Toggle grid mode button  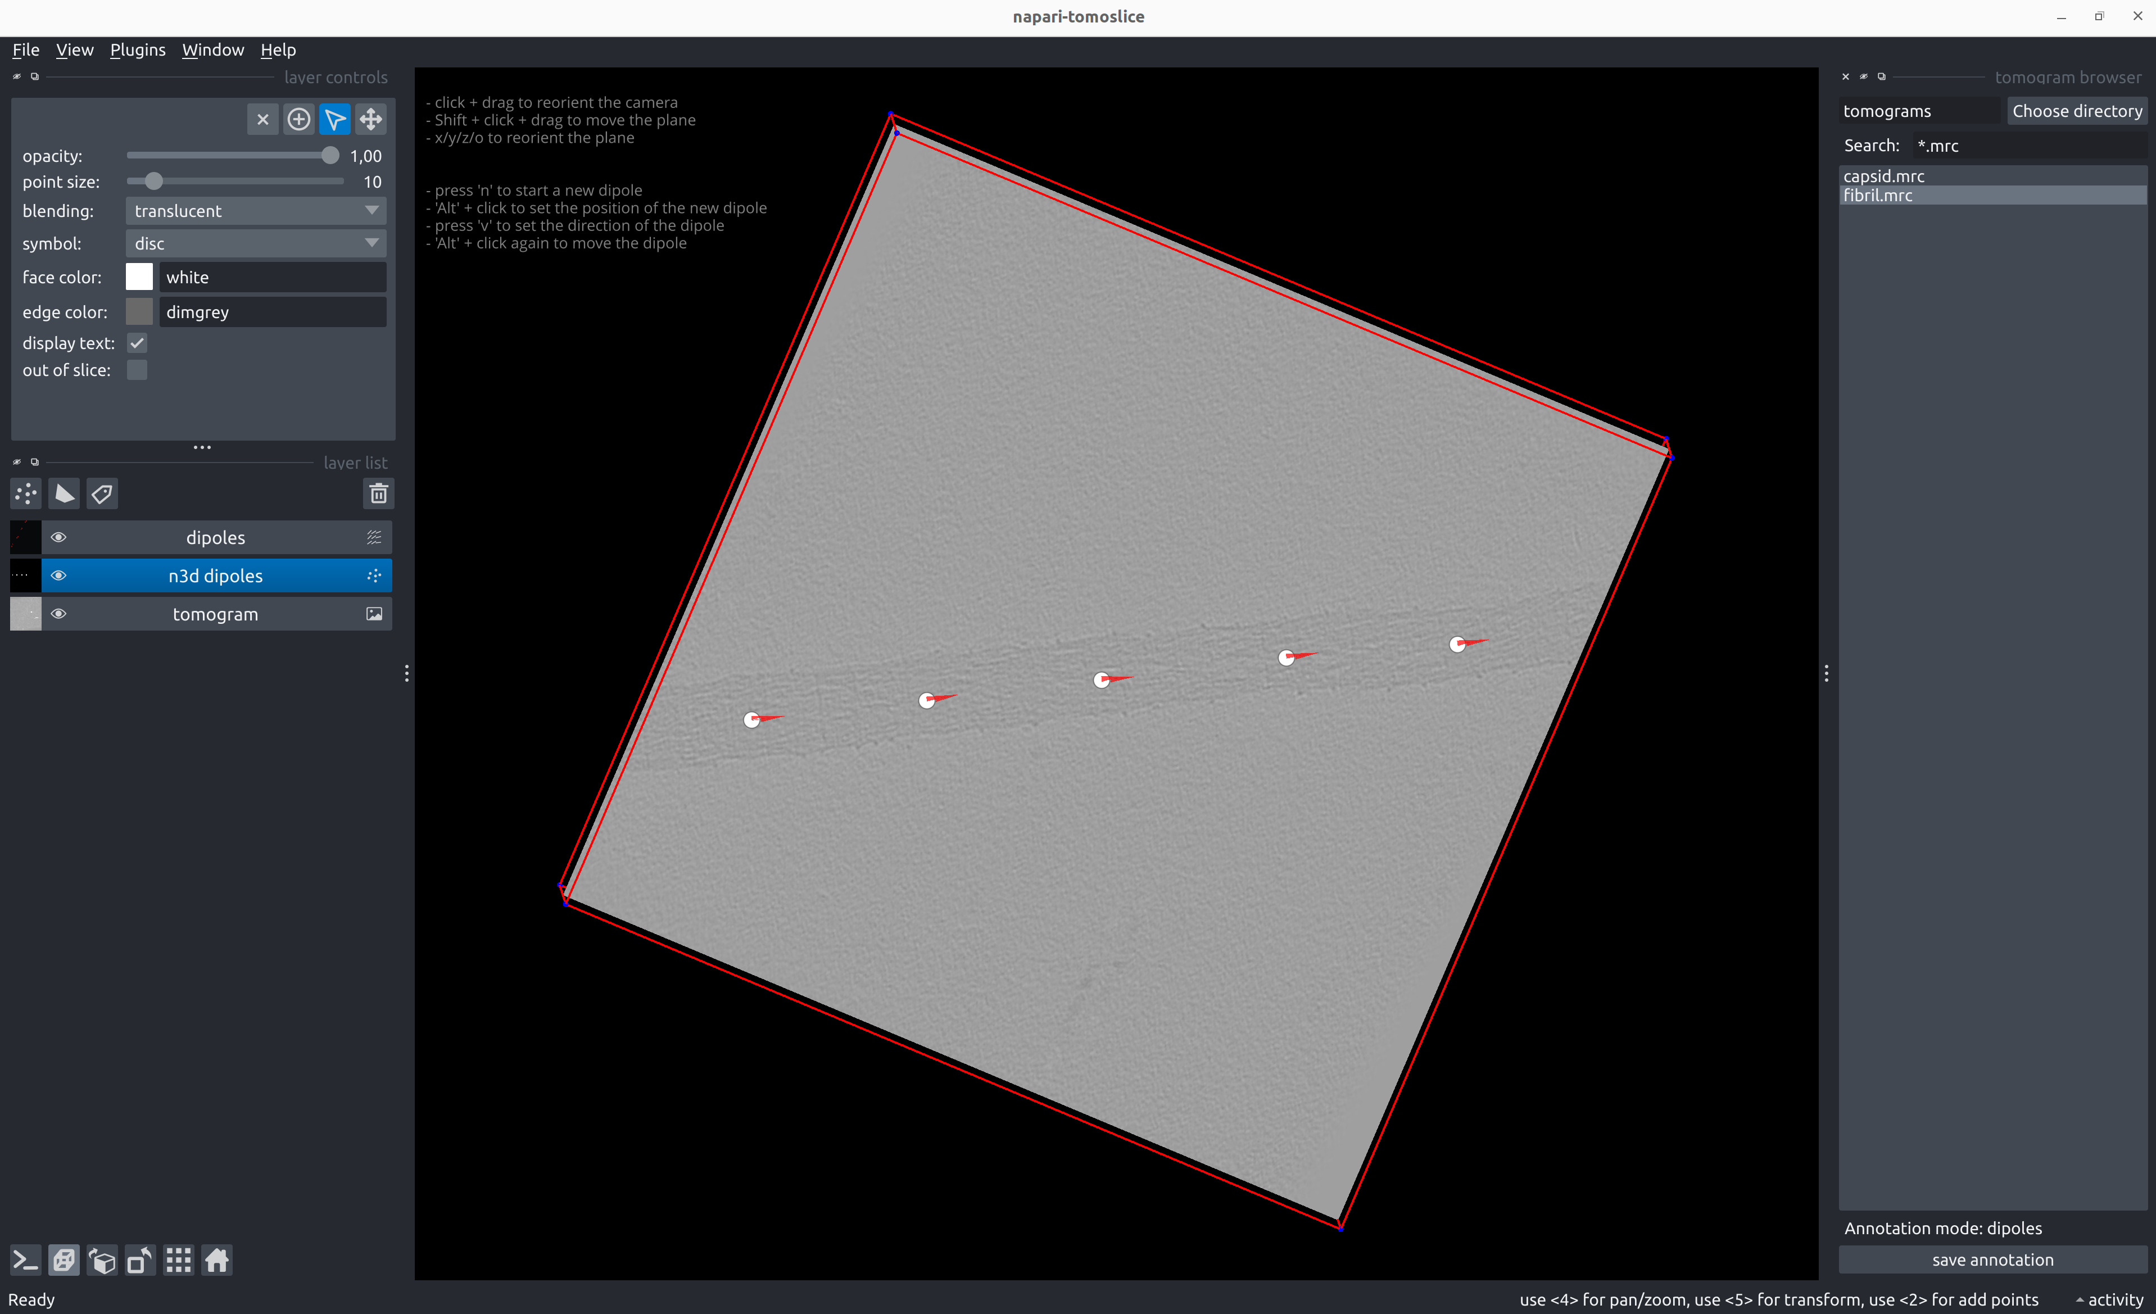coord(179,1259)
